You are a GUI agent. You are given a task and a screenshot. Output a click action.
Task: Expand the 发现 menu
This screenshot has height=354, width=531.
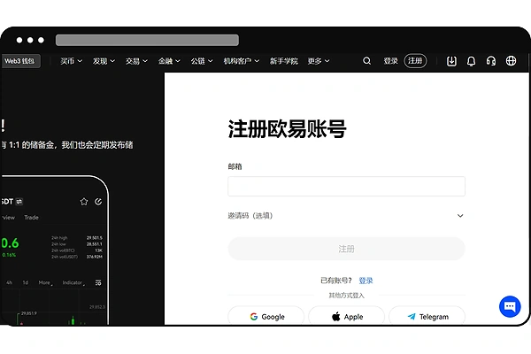pyautogui.click(x=104, y=61)
